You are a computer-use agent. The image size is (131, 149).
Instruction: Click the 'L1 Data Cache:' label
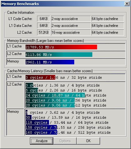(21, 26)
